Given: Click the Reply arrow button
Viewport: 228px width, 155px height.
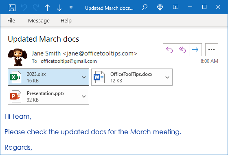Looking at the screenshot, I should pyautogui.click(x=169, y=50).
